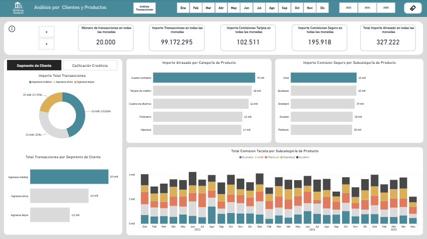427x239 pixels.
Task: Filter by month Ago
Action: click(x=272, y=8)
